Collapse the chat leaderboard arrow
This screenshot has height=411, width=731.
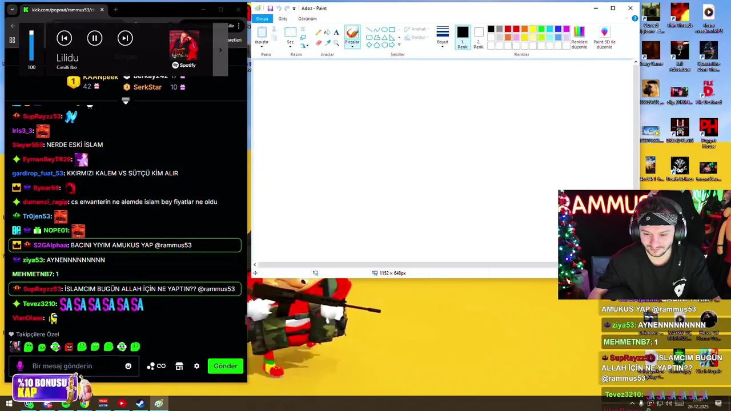point(126,101)
